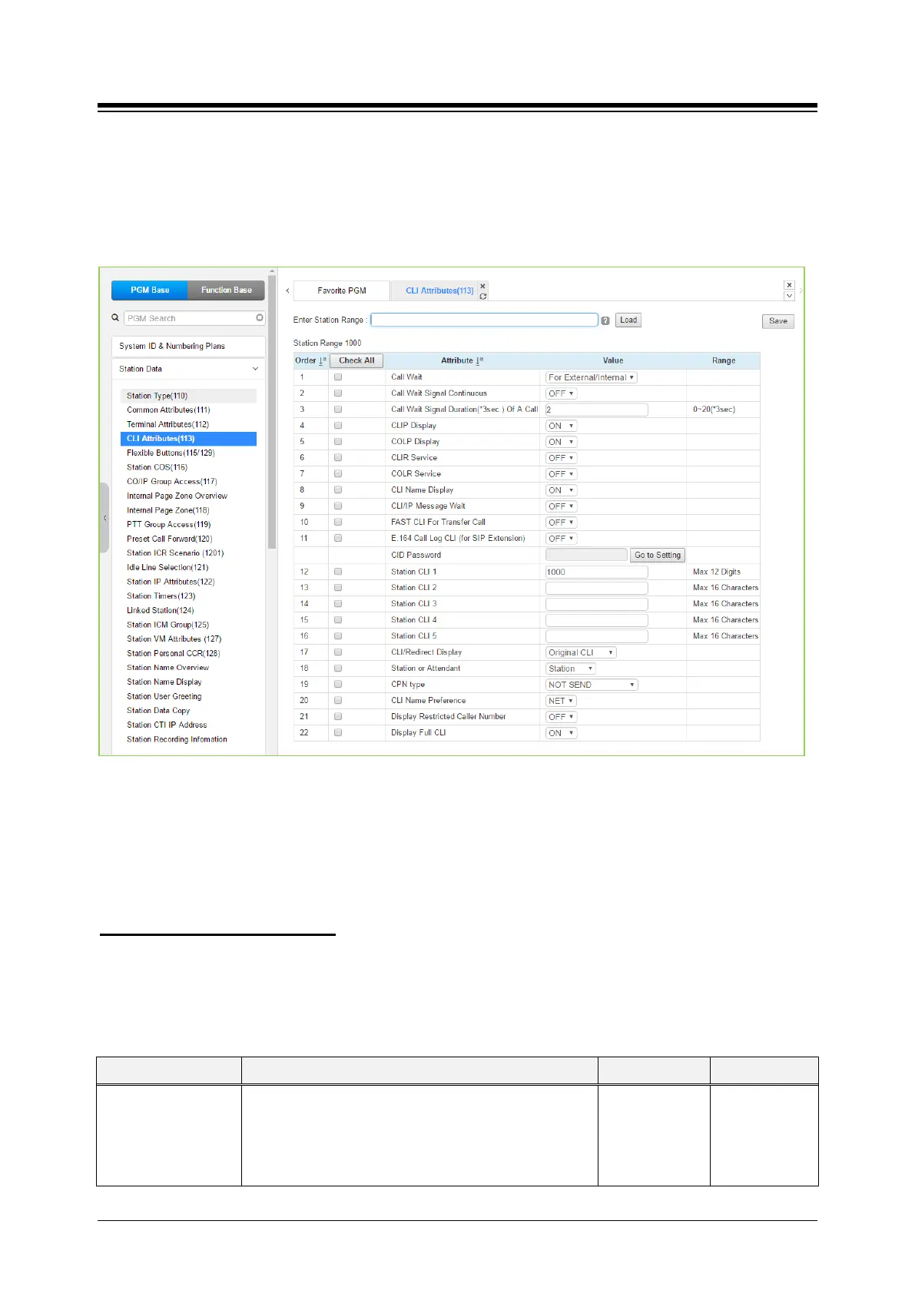
Task: Check the CPN type row checkbox
Action: pos(338,685)
